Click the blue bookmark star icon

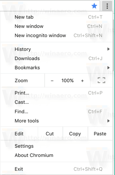coord(94,6)
